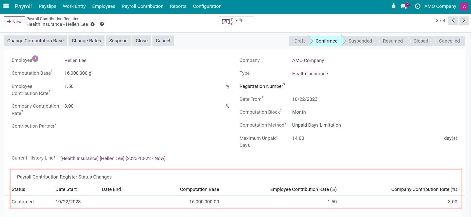471x217 pixels.
Task: Sort by Status column header
Action: coord(19,189)
